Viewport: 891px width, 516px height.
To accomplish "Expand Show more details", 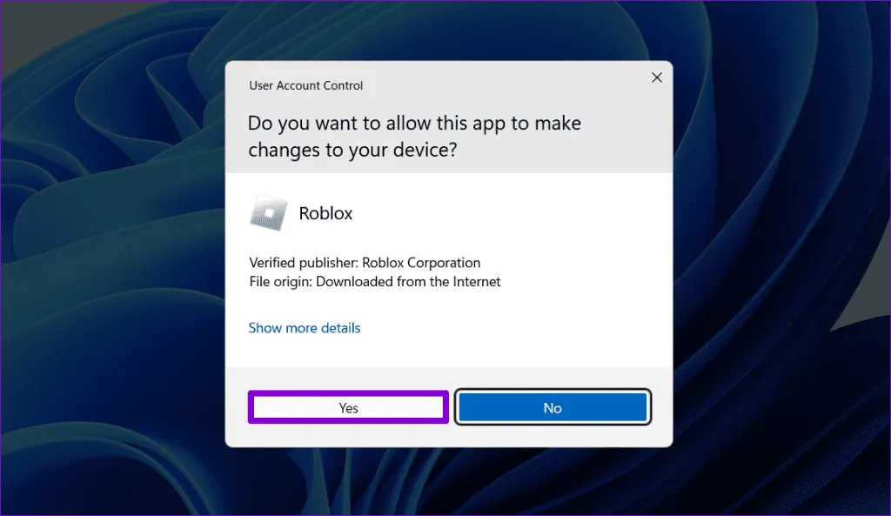I will 305,328.
